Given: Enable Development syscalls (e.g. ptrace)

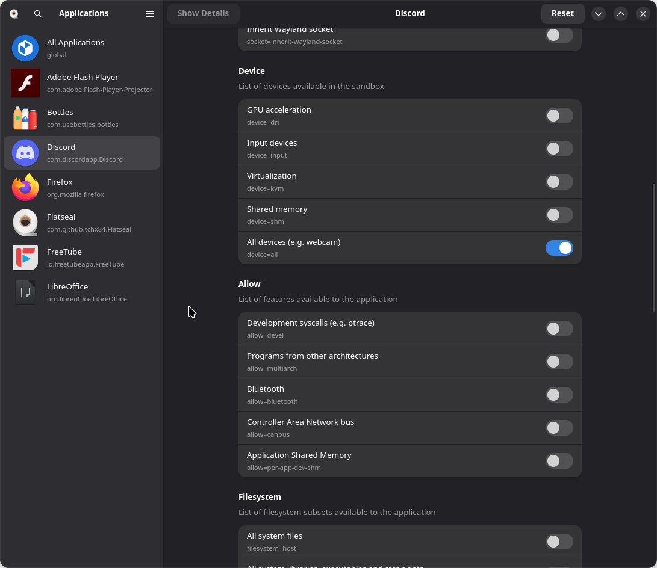Looking at the screenshot, I should [559, 329].
